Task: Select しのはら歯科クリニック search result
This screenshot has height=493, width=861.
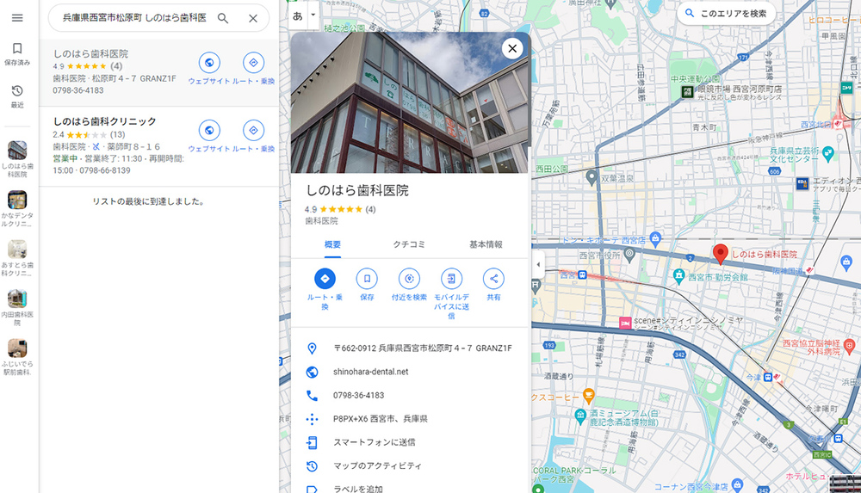Action: click(x=105, y=121)
